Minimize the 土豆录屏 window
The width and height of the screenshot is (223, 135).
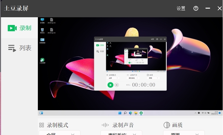pyautogui.click(x=208, y=8)
